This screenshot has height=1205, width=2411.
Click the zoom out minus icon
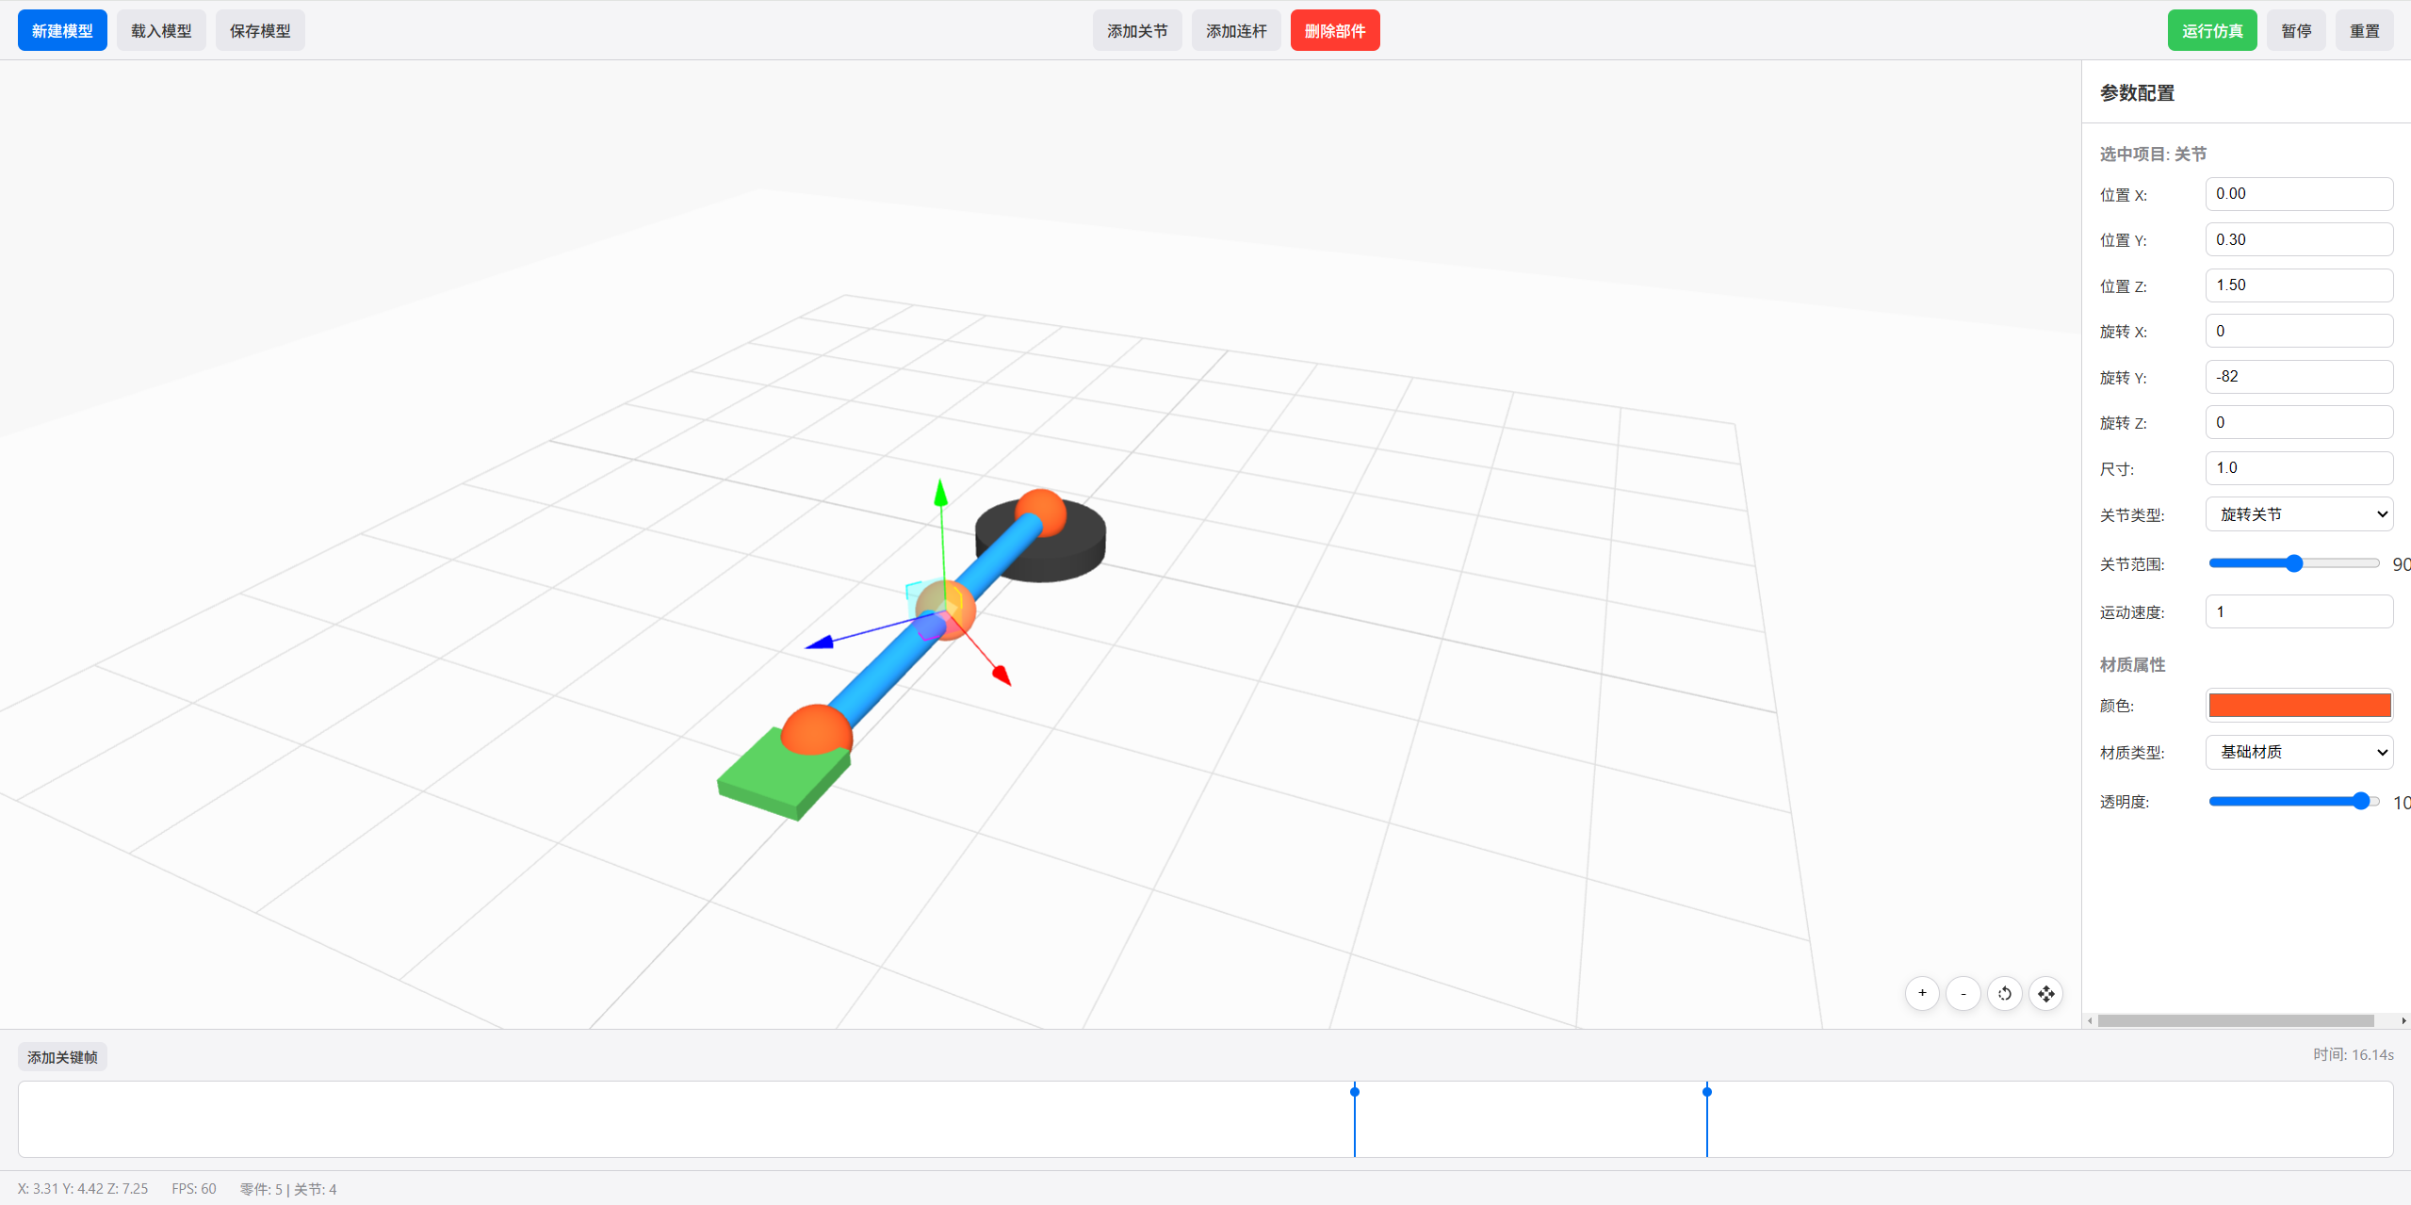coord(1963,993)
